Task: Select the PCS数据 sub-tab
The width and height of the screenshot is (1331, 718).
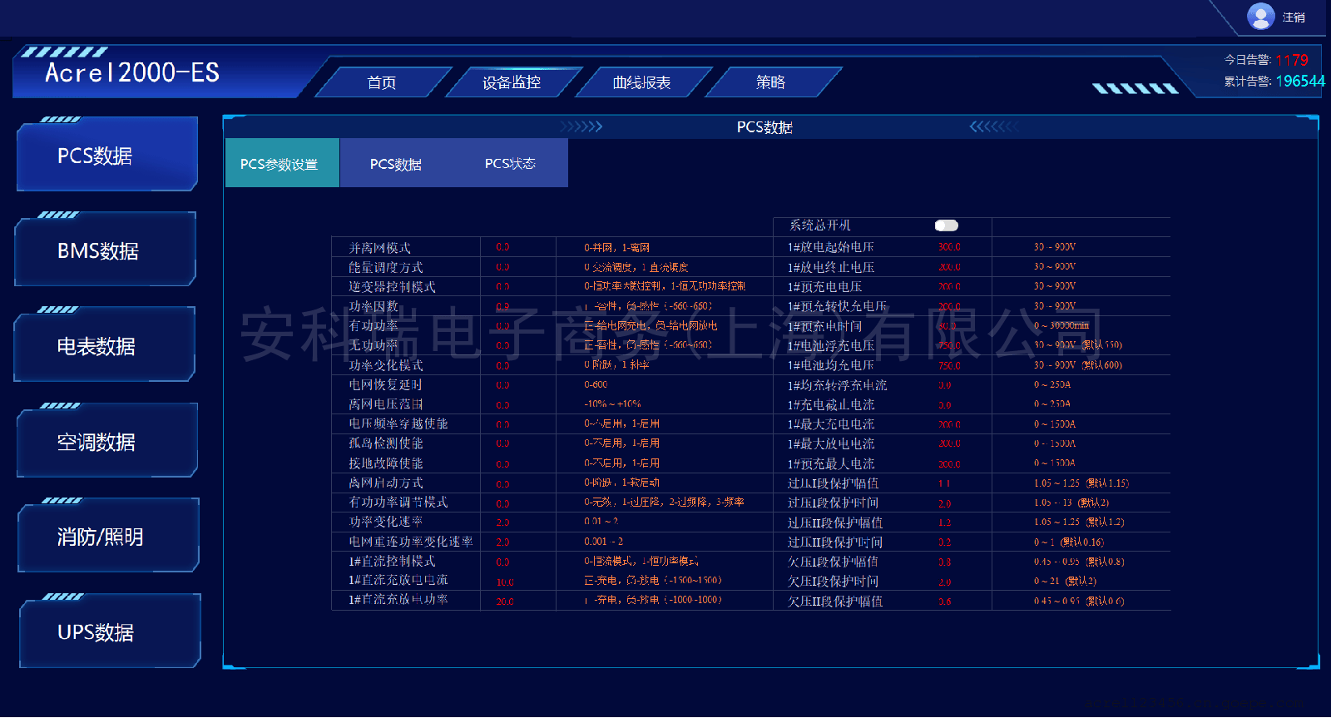Action: pos(396,164)
